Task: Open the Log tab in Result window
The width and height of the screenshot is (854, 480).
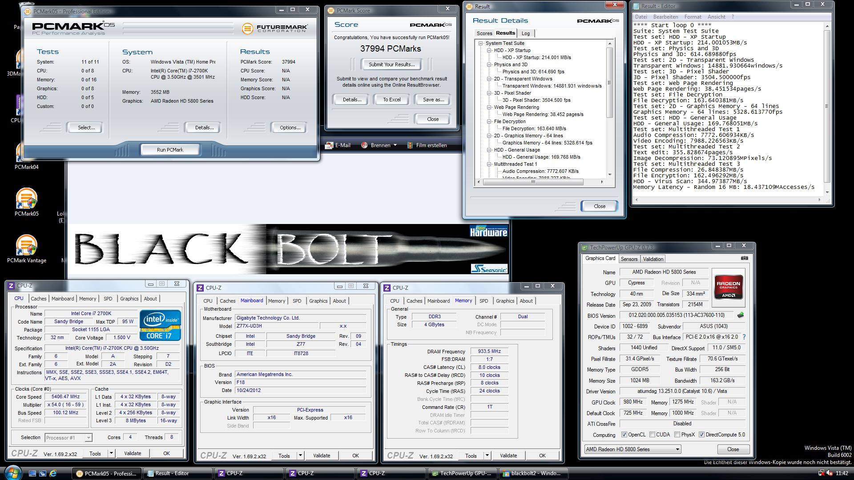Action: point(526,33)
